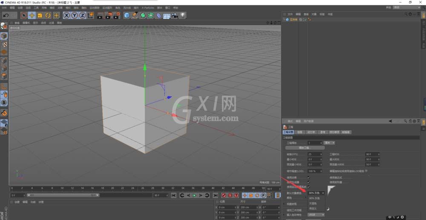426x220 pixels.
Task: Render the active view clapperboard icon
Action: (x=100, y=15)
